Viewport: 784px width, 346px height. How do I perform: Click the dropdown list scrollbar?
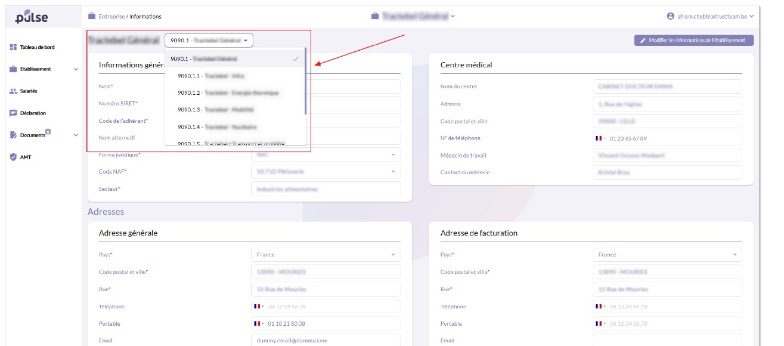(x=305, y=81)
